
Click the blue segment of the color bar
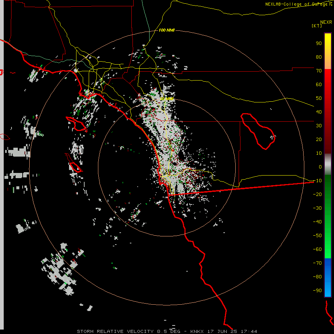[x=328, y=278]
